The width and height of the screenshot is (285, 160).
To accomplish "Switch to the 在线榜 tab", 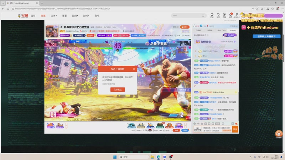I will [x=198, y=31].
